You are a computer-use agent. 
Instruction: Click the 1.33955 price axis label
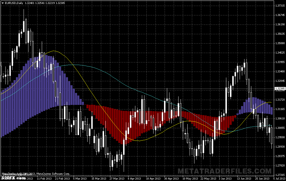(x=280, y=62)
